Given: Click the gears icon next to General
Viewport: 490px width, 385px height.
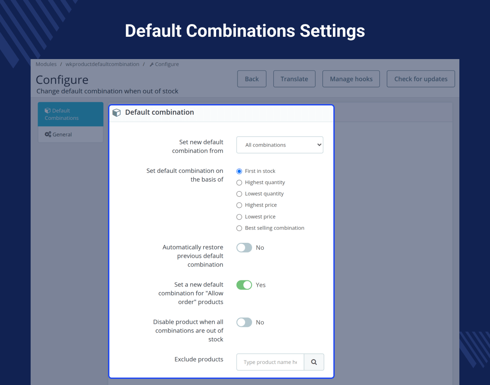Looking at the screenshot, I should (48, 134).
